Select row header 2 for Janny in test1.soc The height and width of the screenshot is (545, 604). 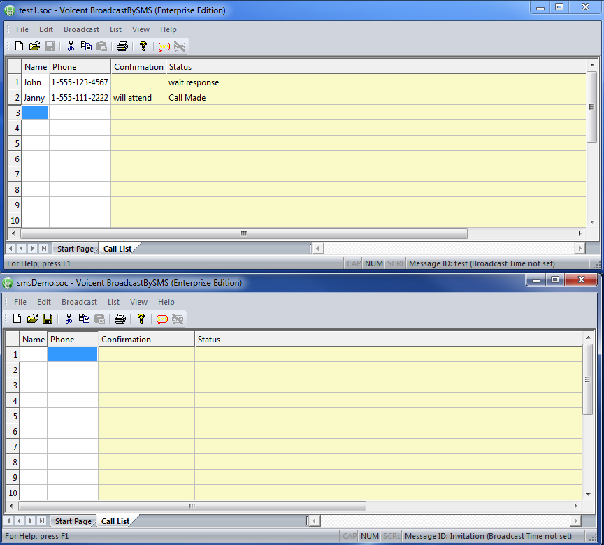(15, 98)
